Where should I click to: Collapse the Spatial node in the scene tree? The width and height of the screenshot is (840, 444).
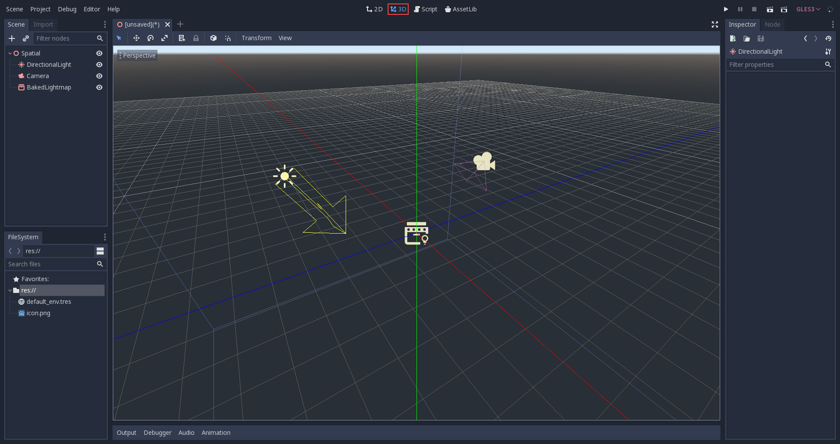pos(10,53)
